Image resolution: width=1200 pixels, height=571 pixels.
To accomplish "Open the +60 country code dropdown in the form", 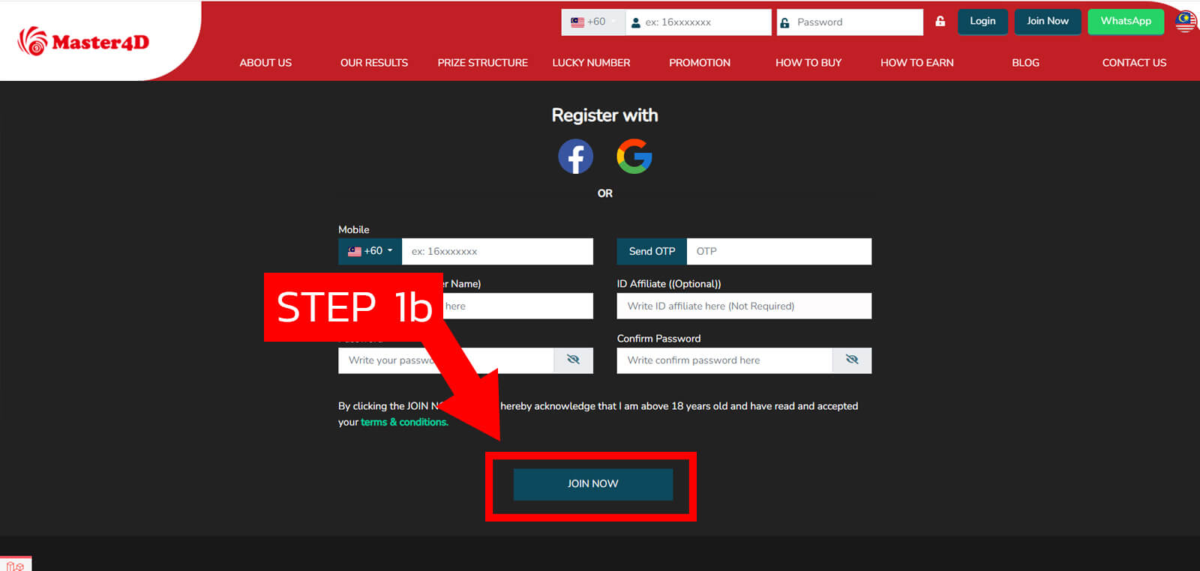I will 370,251.
